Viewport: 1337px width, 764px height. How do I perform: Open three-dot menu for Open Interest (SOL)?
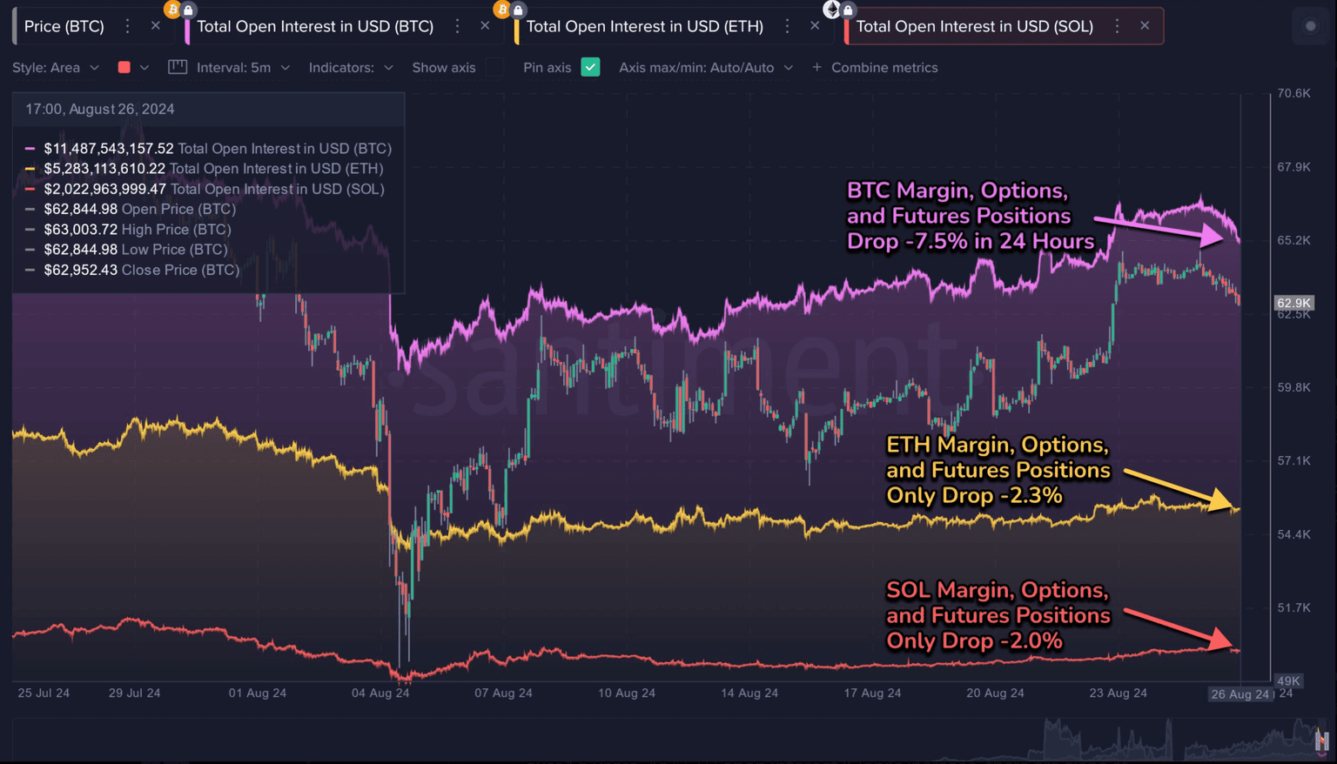coord(1118,26)
